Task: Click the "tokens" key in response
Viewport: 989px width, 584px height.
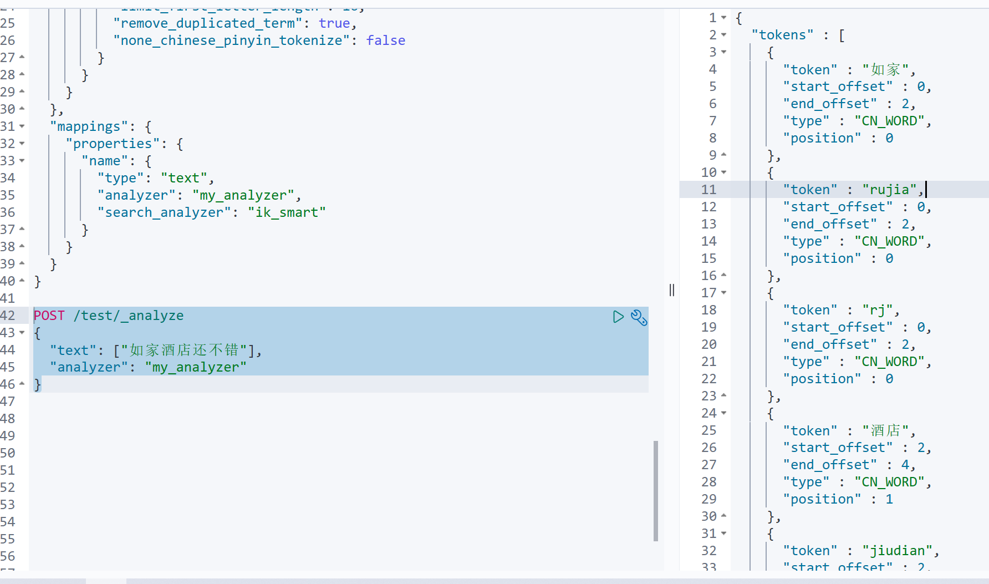Action: (x=783, y=35)
